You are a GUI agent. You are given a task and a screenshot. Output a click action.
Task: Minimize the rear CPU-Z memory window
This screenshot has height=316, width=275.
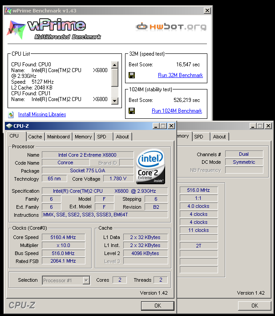(x=253, y=126)
